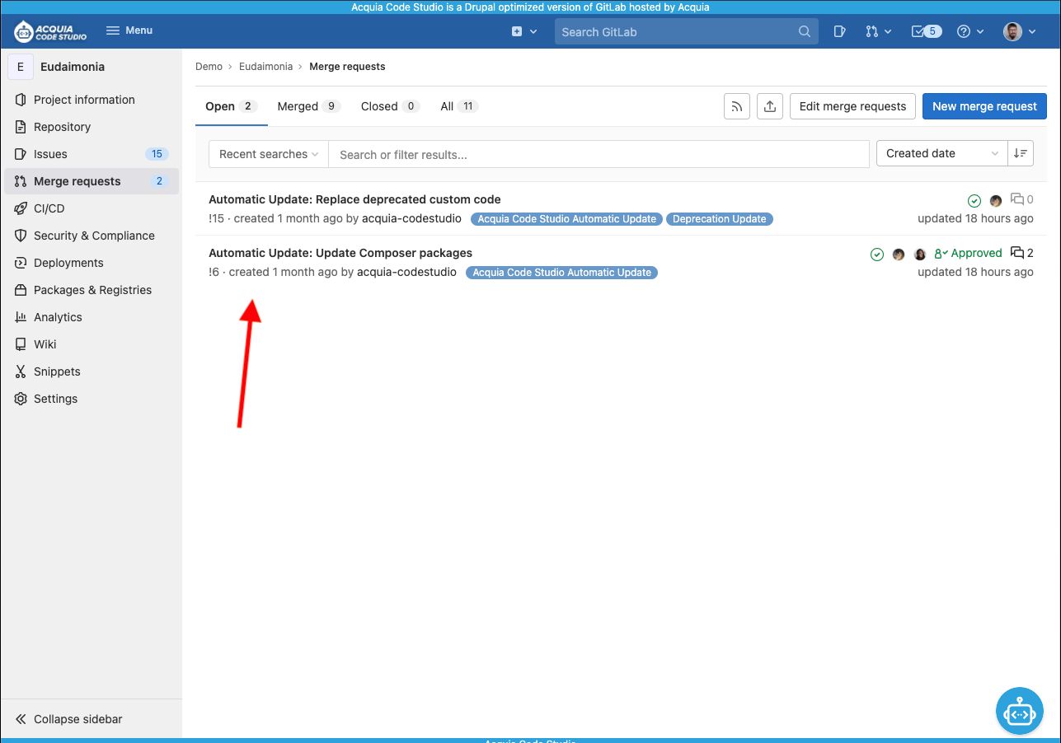1061x743 pixels.
Task: Open Merge requests in sidebar
Action: (x=91, y=181)
